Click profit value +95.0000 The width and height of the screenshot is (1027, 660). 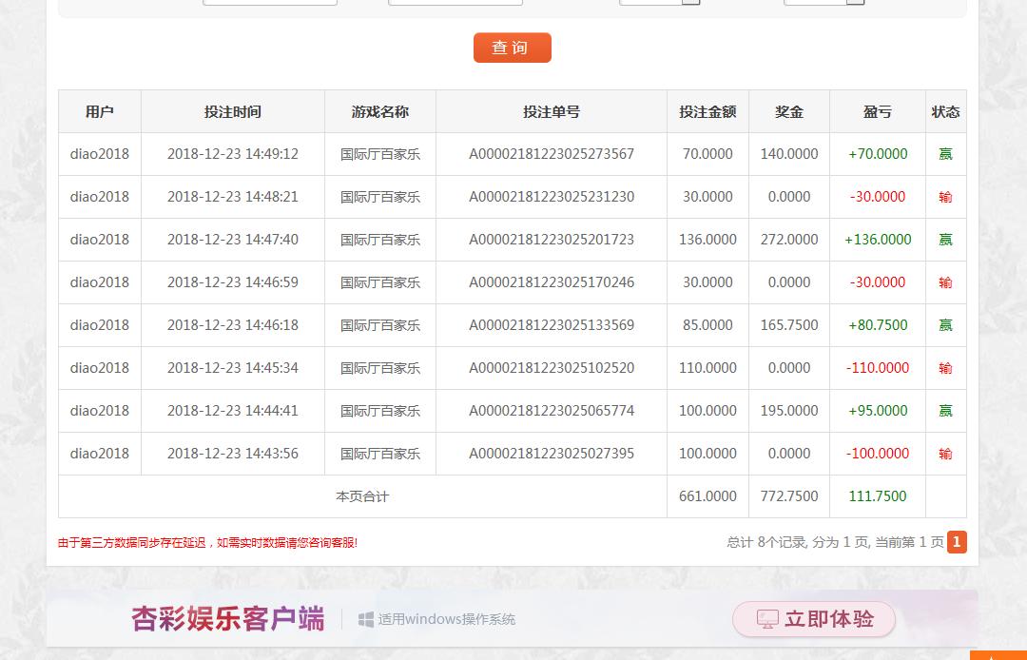point(878,411)
